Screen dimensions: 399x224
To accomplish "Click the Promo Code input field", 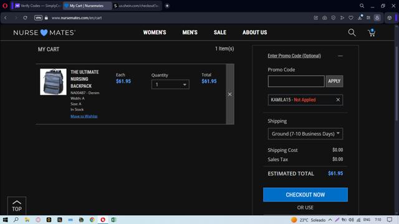I will [296, 82].
